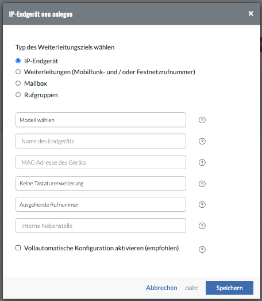Viewport: 262px width, 301px height.
Task: Click help icon beside Ausgehende Rufnummer
Action: pos(202,205)
